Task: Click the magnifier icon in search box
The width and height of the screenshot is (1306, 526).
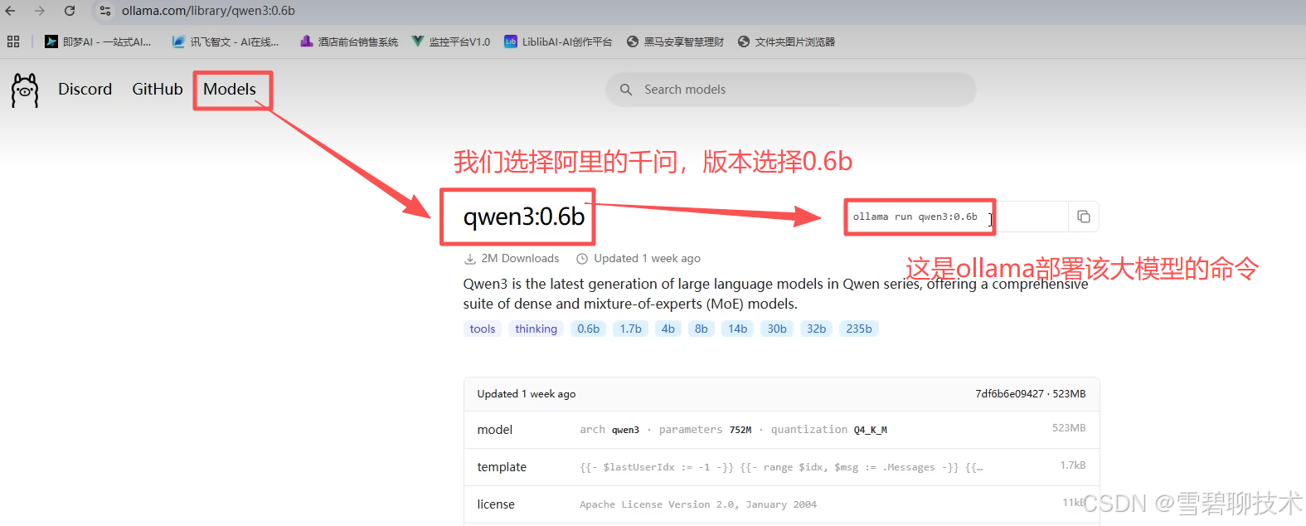Action: point(626,90)
